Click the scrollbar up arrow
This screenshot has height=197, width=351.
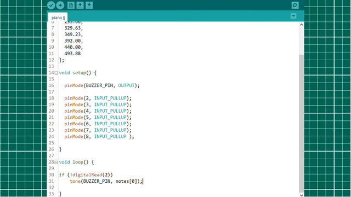(301, 25)
